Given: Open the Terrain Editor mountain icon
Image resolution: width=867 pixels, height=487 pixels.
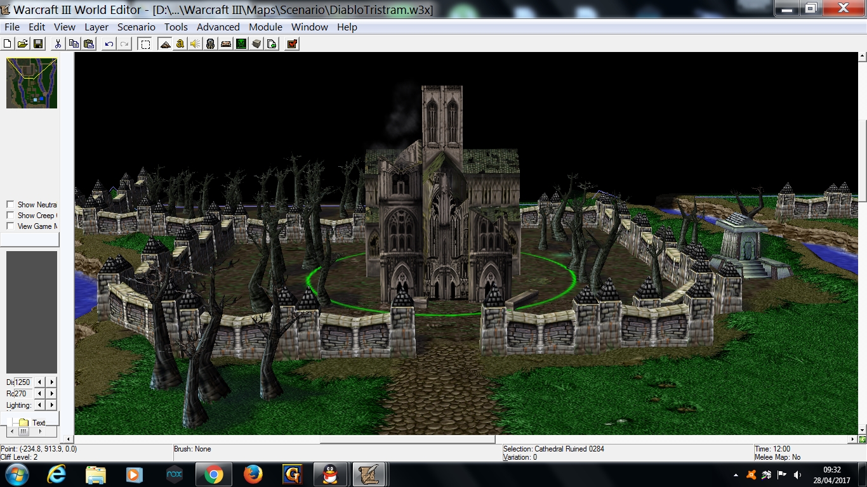Looking at the screenshot, I should pyautogui.click(x=165, y=44).
